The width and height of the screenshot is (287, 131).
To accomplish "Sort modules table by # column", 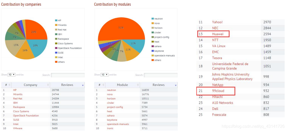I will [99, 85].
